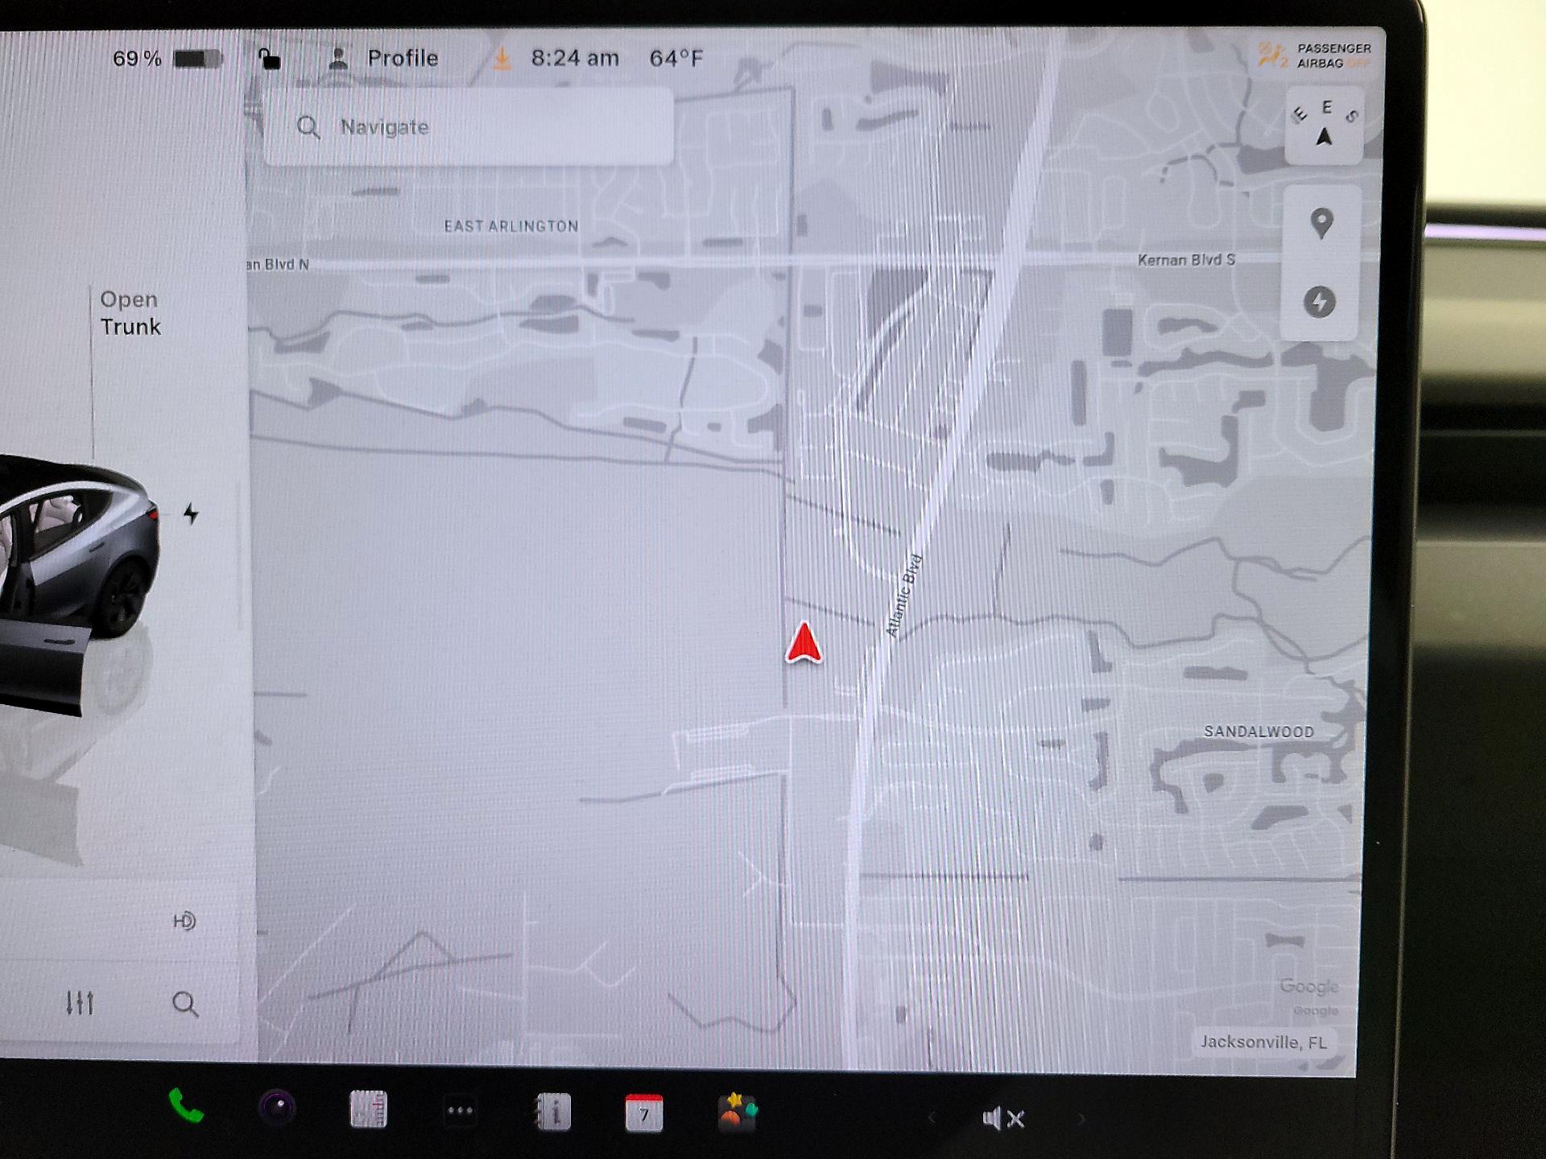The height and width of the screenshot is (1159, 1546).
Task: Show all apps via three-dot icon
Action: pyautogui.click(x=460, y=1111)
